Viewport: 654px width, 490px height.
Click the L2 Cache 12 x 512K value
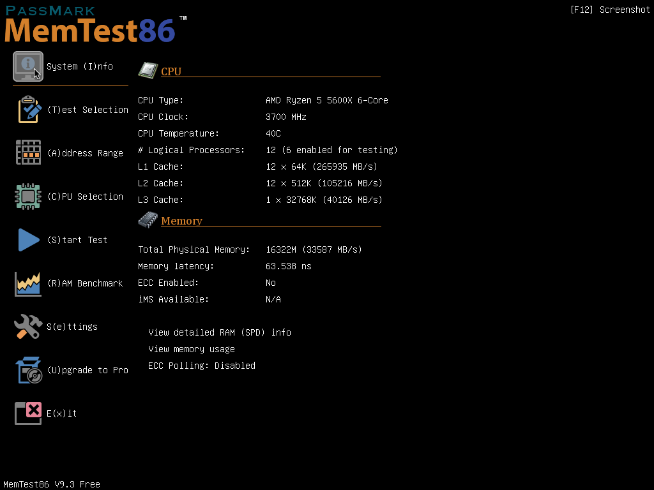tap(324, 183)
